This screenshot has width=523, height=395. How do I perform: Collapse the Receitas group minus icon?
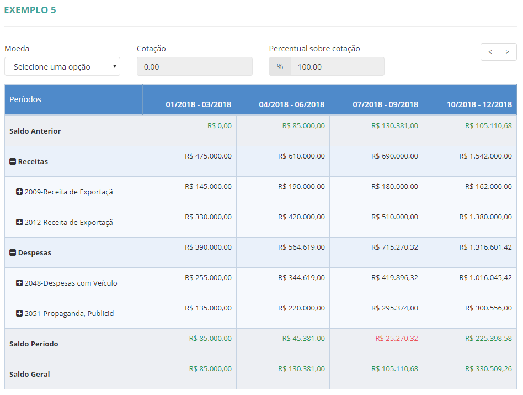13,162
